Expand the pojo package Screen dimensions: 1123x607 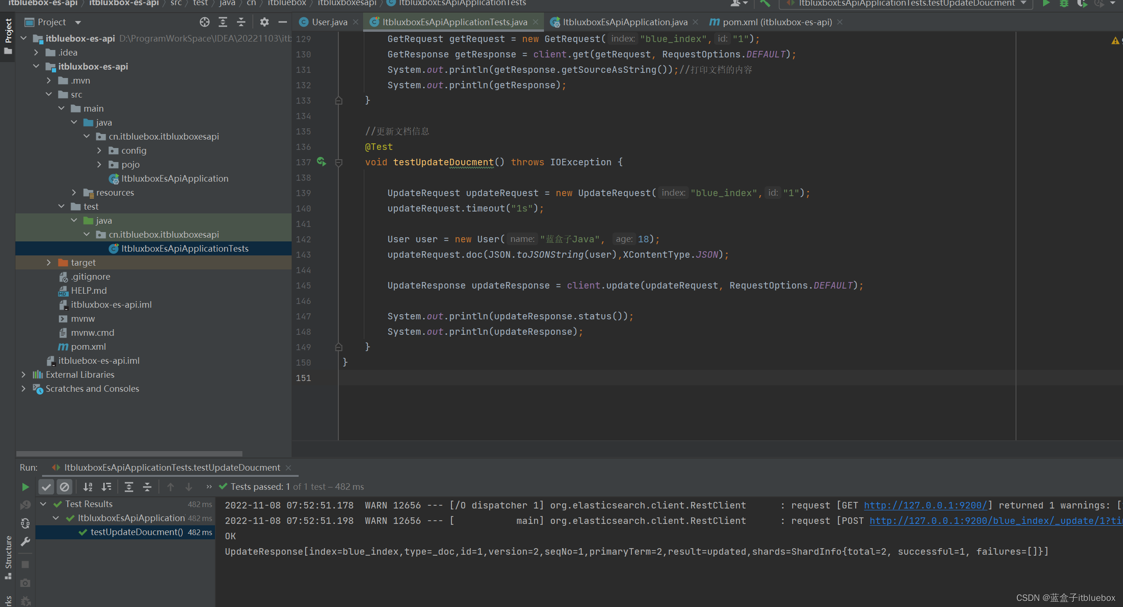99,165
